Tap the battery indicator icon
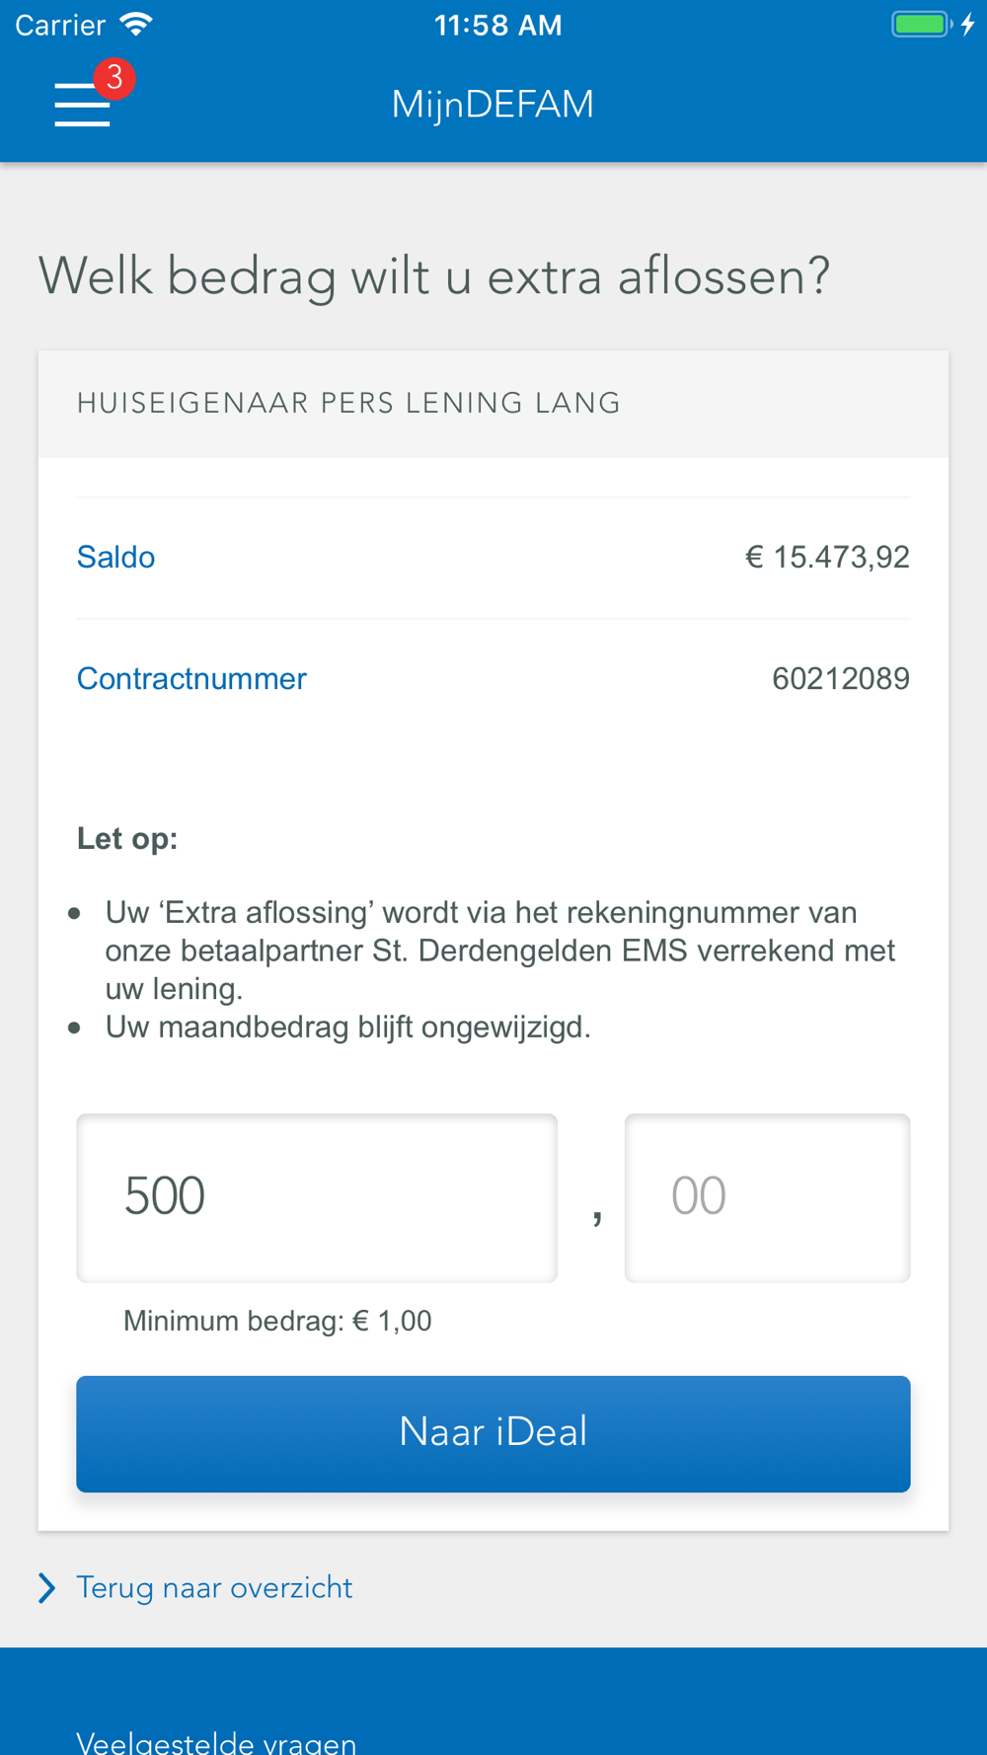 pyautogui.click(x=921, y=25)
